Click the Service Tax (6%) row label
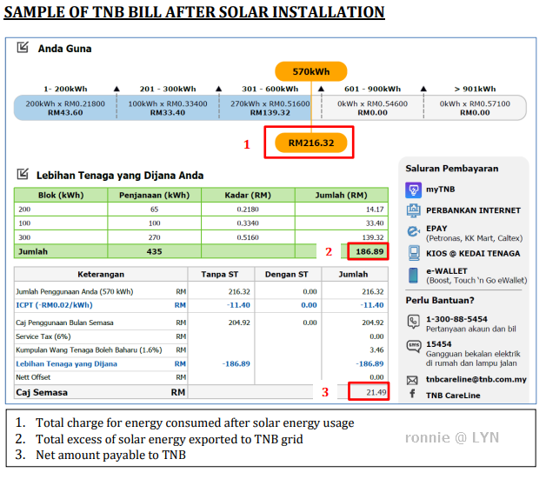Screen dimensions: 546x479 [x=43, y=336]
